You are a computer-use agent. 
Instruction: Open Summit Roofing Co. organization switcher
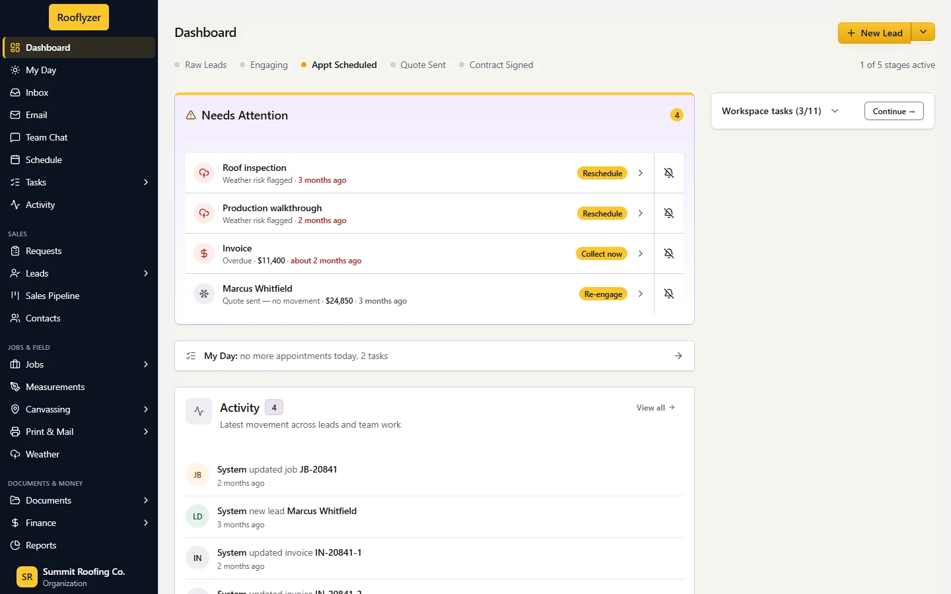[x=79, y=577]
